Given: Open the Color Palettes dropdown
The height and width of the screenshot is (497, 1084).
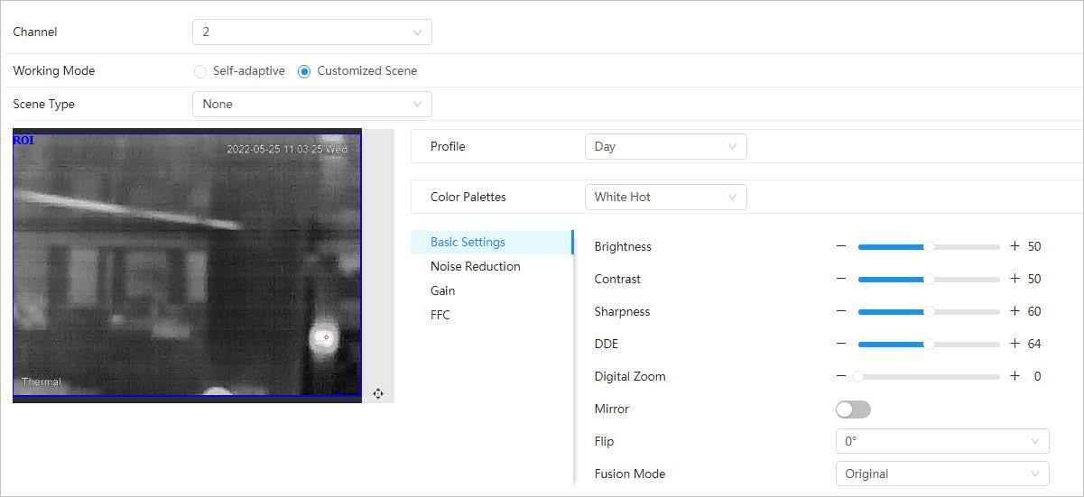Looking at the screenshot, I should coord(666,197).
